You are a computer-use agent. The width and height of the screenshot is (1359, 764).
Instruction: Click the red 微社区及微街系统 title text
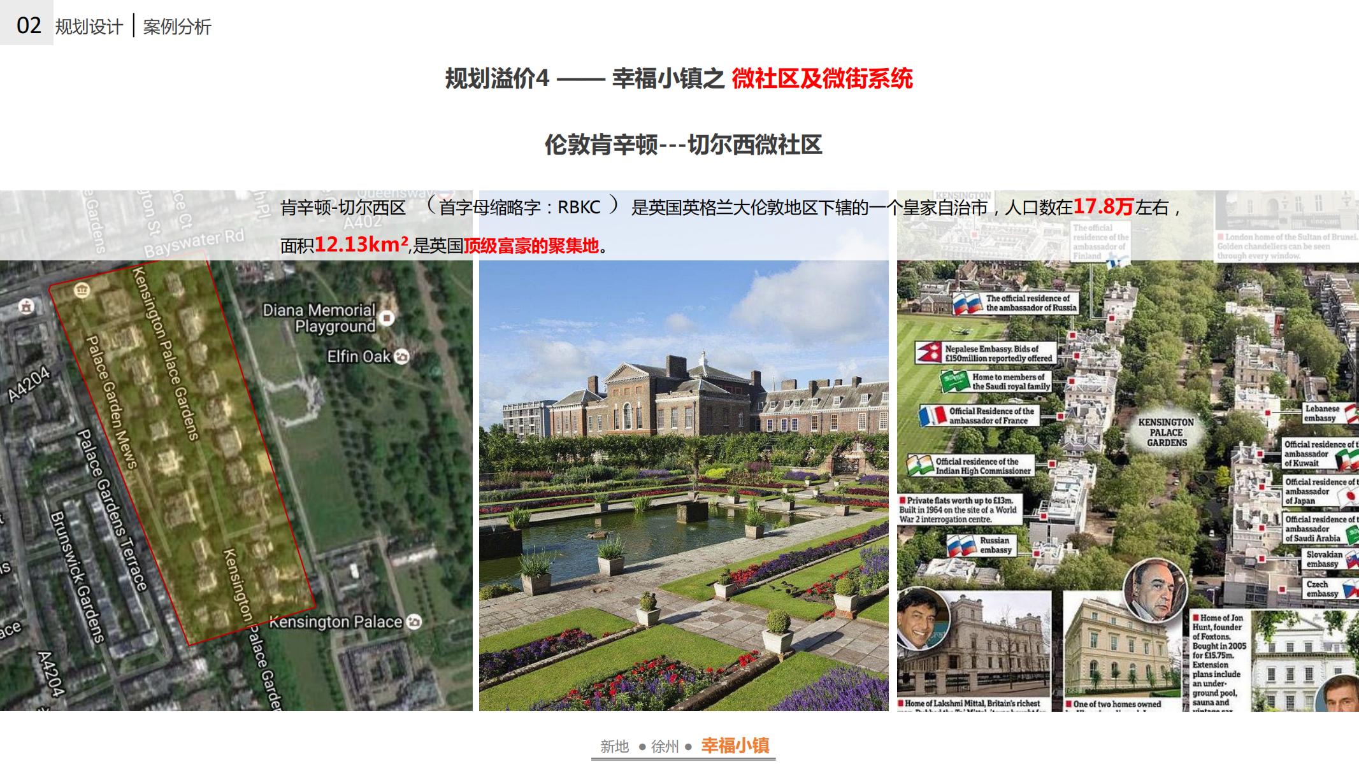click(822, 79)
